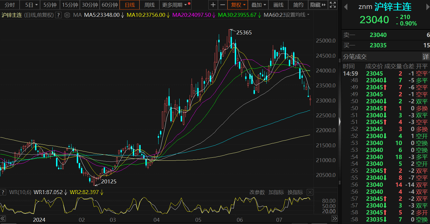The width and height of the screenshot is (430, 224).
Task: Go to previous contract with left triangle
Action: click(346, 7)
